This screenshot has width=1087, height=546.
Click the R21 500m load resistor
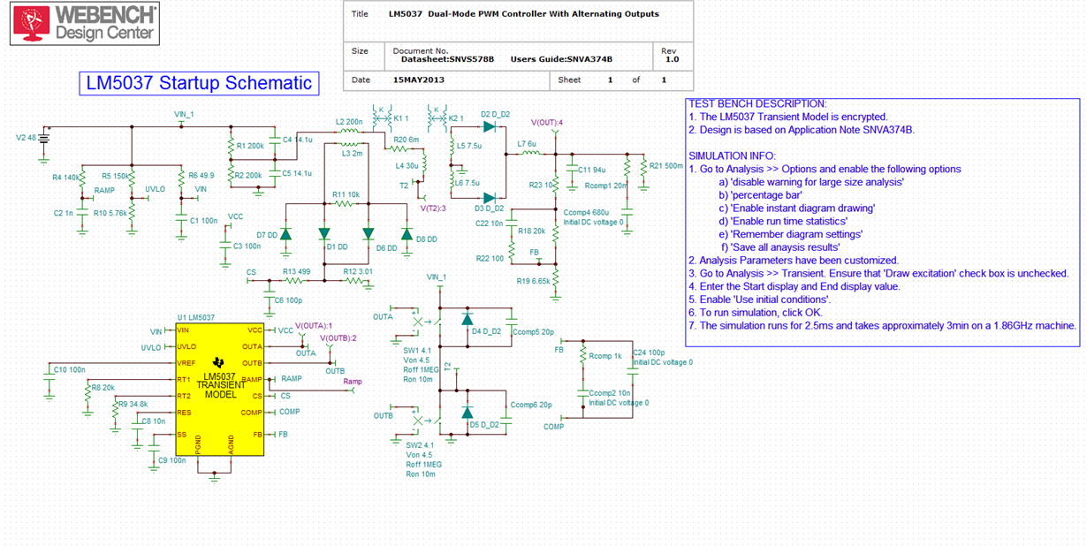644,166
